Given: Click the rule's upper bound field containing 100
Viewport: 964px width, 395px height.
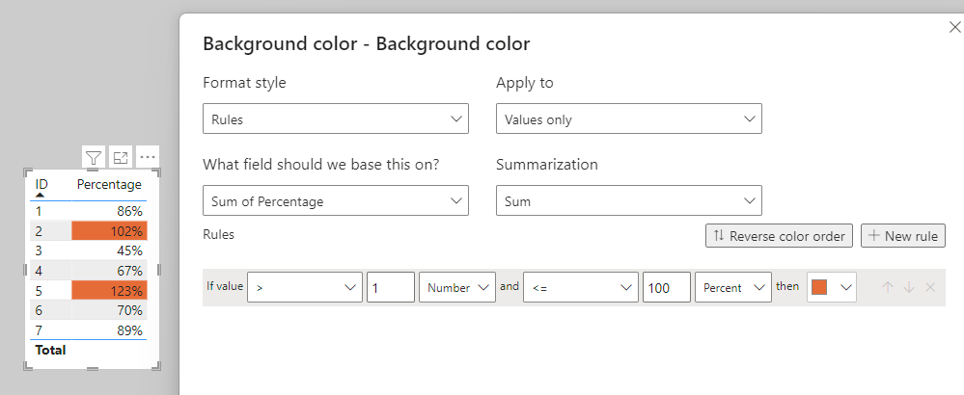Looking at the screenshot, I should pos(667,287).
